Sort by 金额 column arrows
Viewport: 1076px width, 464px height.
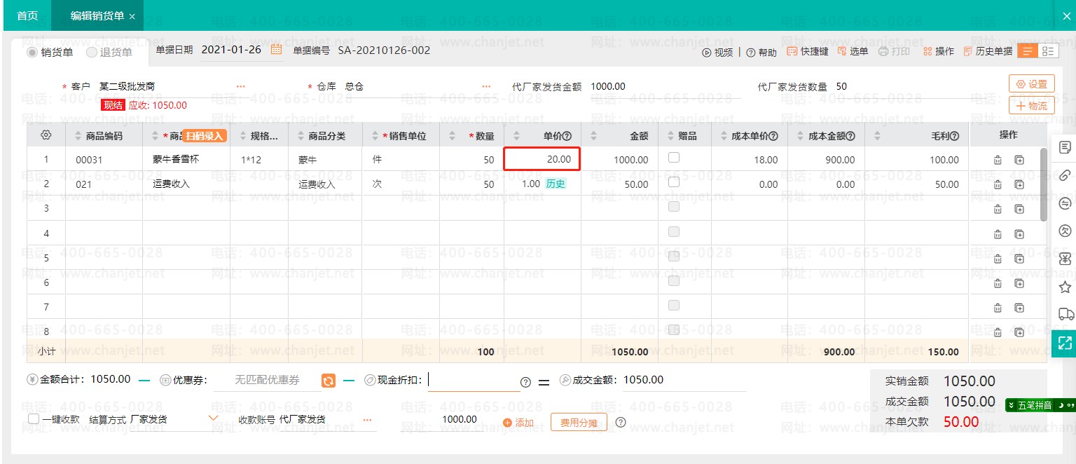coord(594,136)
